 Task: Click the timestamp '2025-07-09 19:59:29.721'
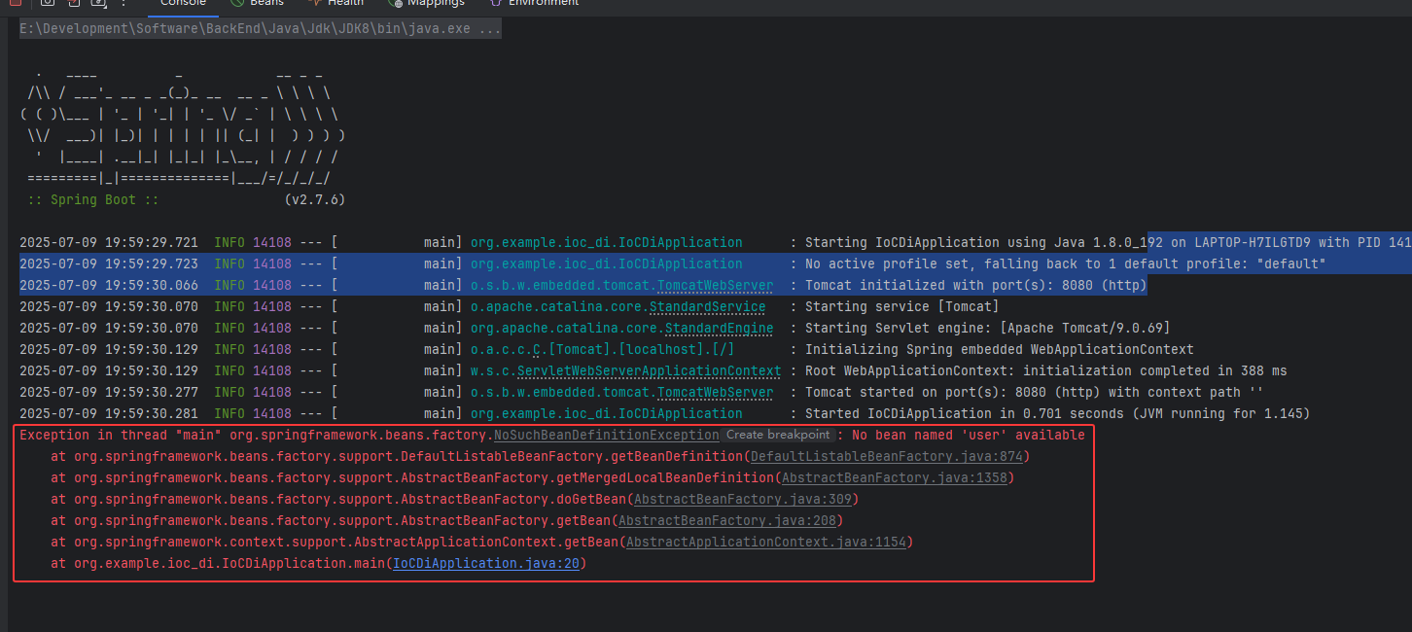108,243
